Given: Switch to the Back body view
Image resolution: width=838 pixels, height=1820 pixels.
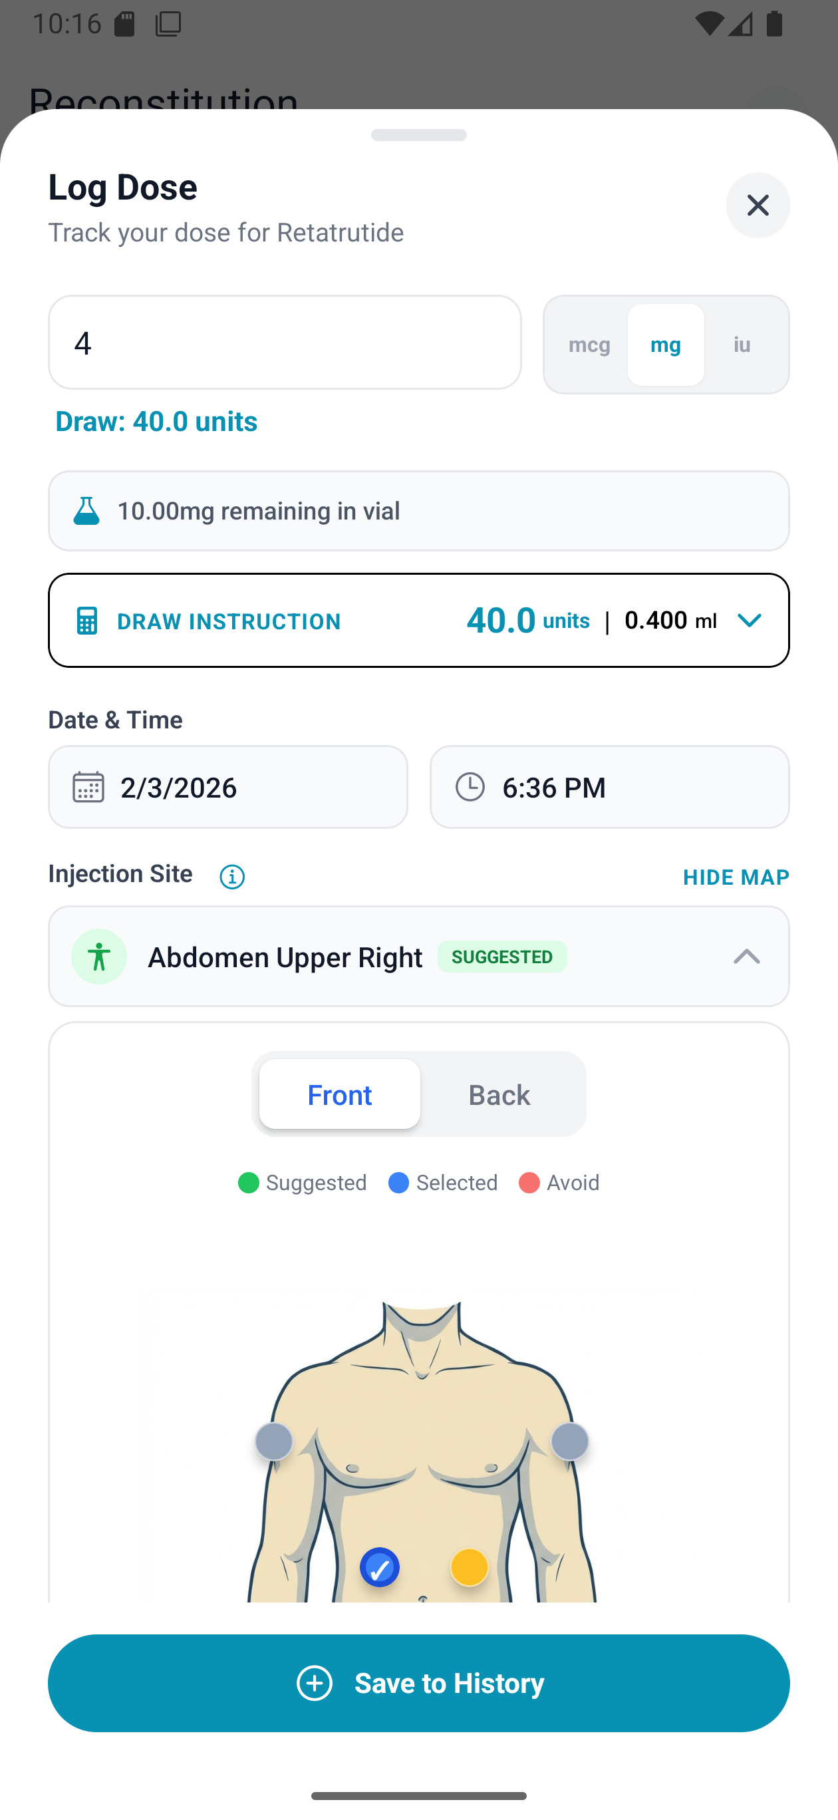Looking at the screenshot, I should 499,1094.
